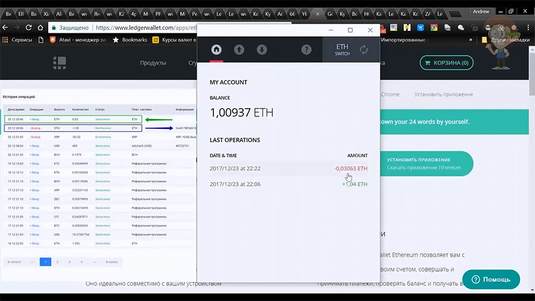The width and height of the screenshot is (535, 301).
Task: Open the Bookmarks star bookmark
Action: tap(130, 40)
